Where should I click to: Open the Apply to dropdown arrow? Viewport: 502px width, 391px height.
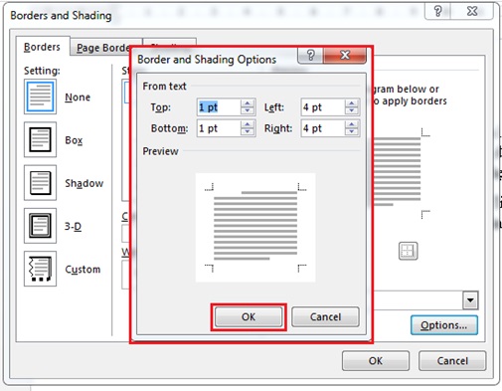[470, 300]
